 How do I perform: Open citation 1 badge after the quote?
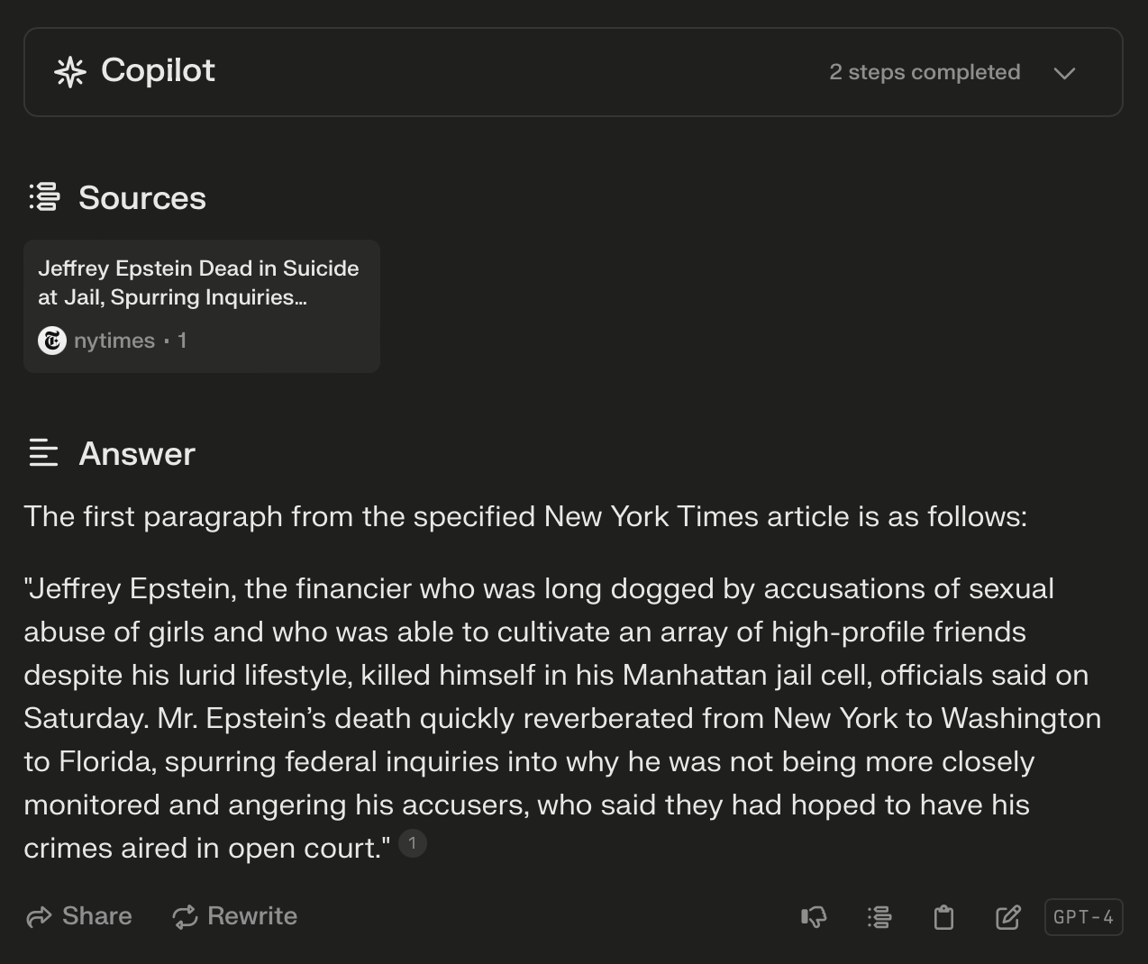[412, 843]
